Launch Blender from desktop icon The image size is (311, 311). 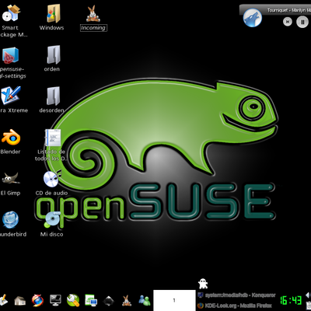10,138
